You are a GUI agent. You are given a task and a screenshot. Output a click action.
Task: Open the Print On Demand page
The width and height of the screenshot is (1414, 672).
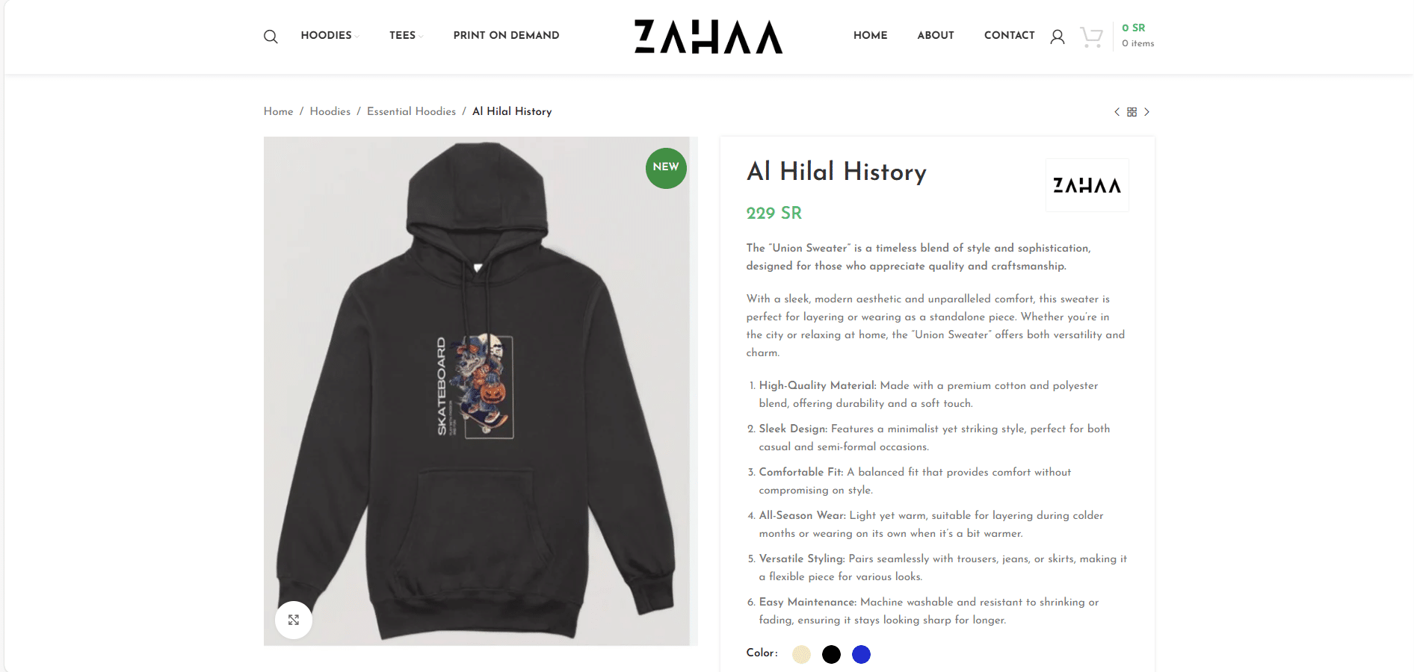[506, 35]
